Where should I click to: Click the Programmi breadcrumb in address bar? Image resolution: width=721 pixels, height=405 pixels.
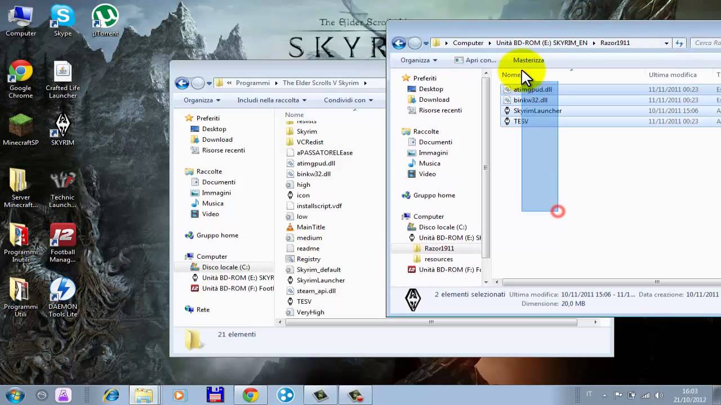(252, 83)
